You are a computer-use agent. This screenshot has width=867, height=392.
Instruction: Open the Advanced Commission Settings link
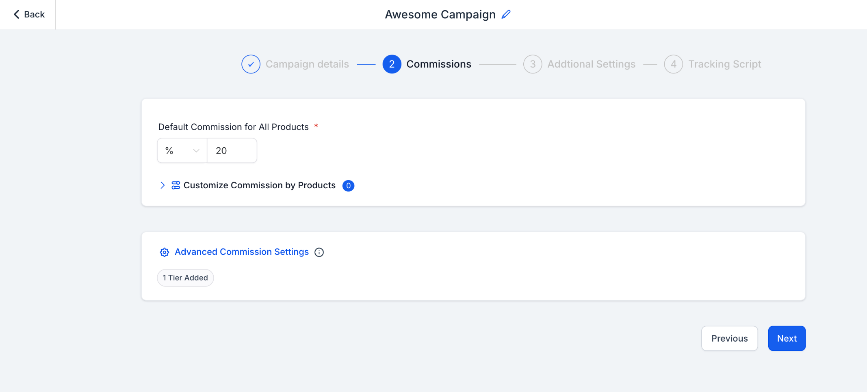[x=242, y=252]
